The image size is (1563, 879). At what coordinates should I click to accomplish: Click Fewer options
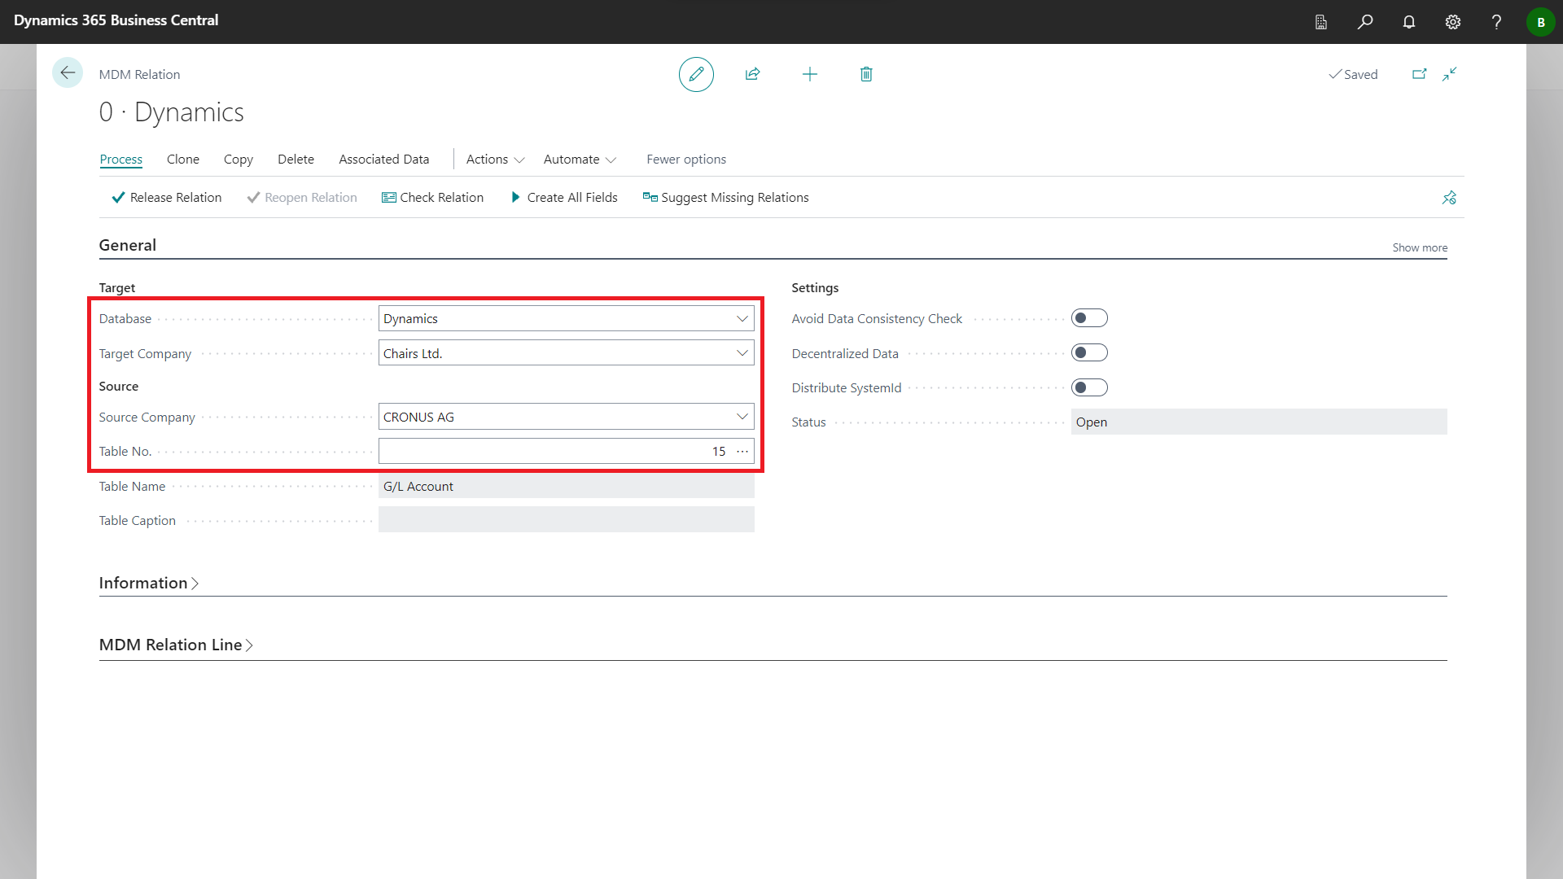(x=686, y=160)
